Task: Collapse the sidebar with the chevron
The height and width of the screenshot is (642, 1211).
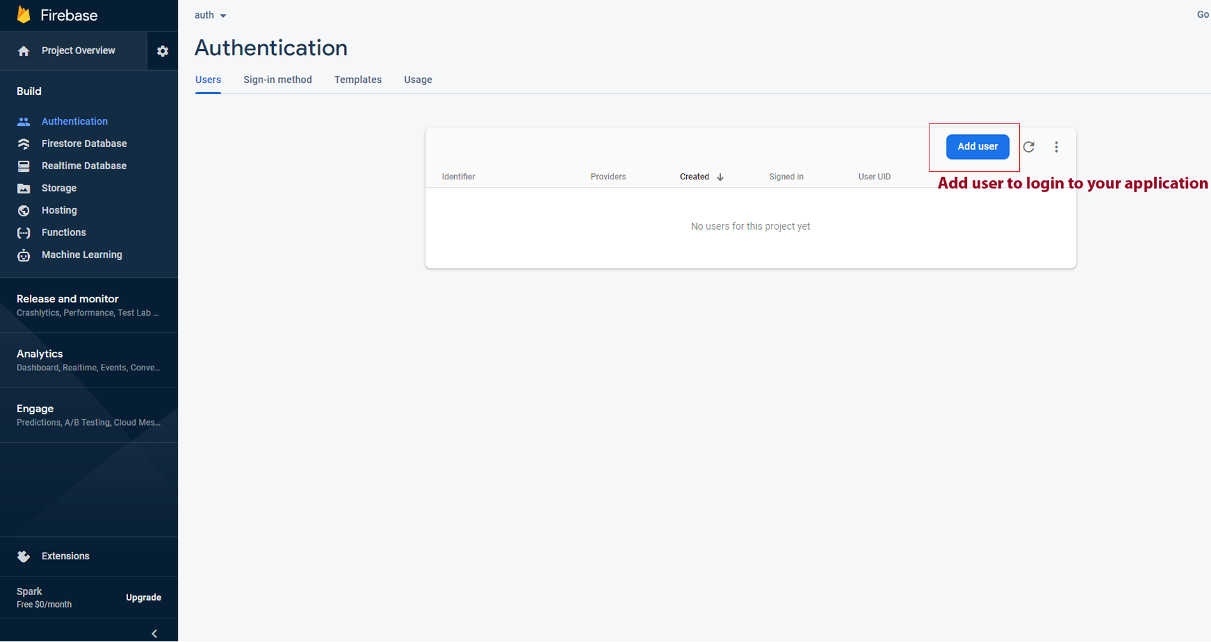Action: pos(154,633)
